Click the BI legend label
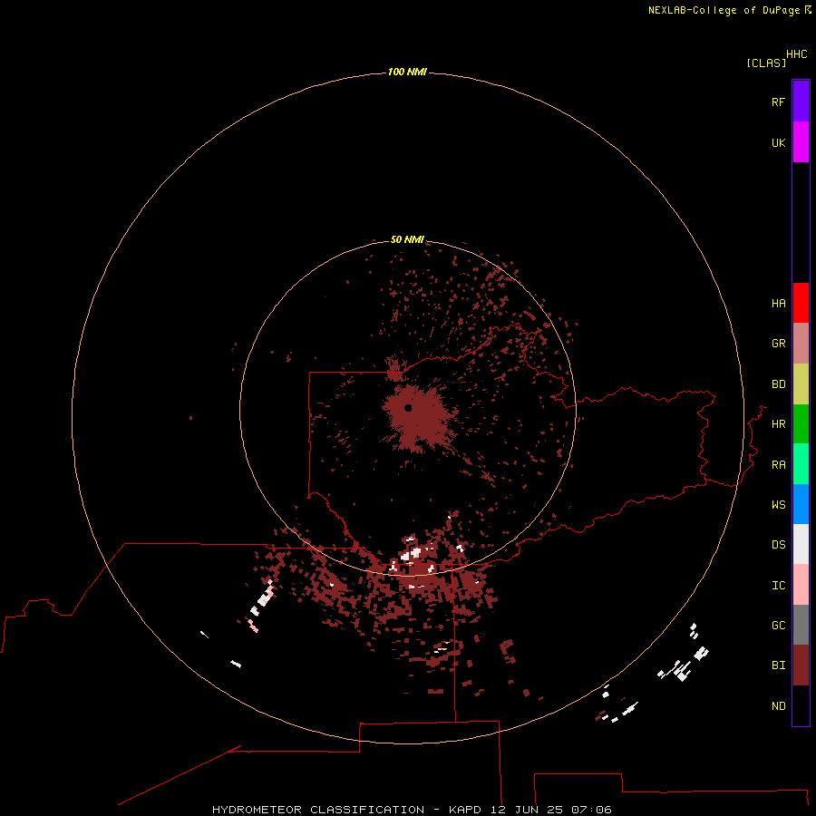 778,665
